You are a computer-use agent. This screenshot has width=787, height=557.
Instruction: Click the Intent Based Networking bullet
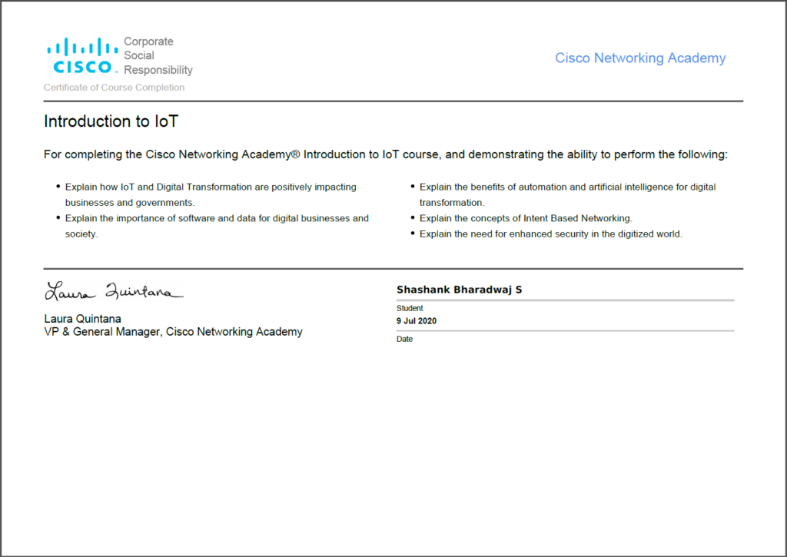526,218
